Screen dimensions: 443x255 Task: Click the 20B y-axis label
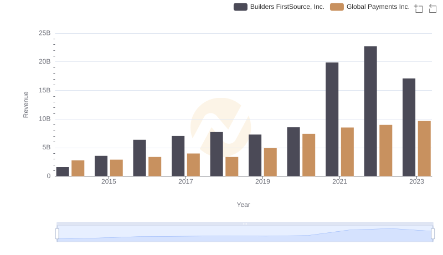45,61
